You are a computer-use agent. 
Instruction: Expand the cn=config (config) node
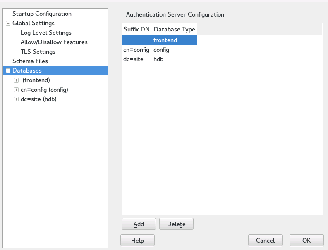pyautogui.click(x=17, y=90)
